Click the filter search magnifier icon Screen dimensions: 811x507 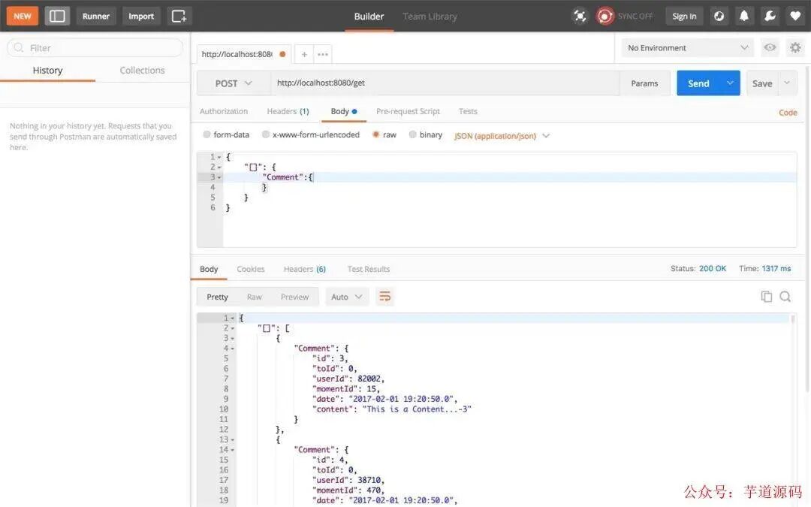point(19,47)
